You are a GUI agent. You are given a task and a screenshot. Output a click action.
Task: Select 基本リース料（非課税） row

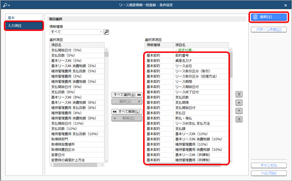[x=187, y=155]
